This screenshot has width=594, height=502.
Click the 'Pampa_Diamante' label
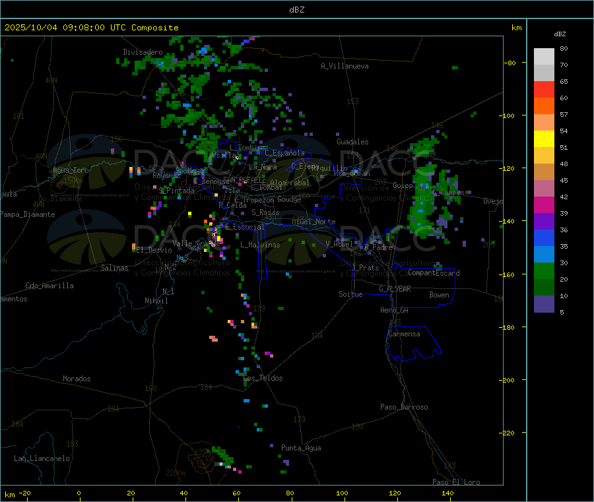(x=28, y=214)
